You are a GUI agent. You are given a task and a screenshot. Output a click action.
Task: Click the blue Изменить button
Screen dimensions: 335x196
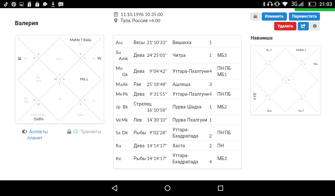click(274, 16)
